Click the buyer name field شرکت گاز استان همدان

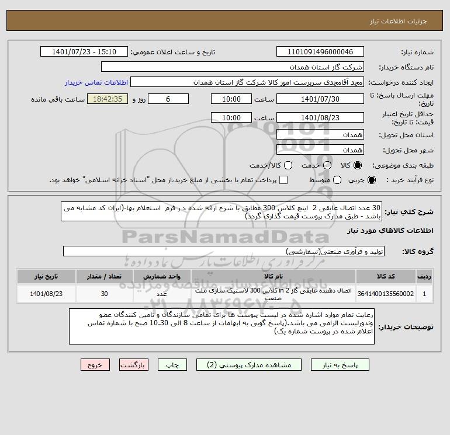point(233,67)
